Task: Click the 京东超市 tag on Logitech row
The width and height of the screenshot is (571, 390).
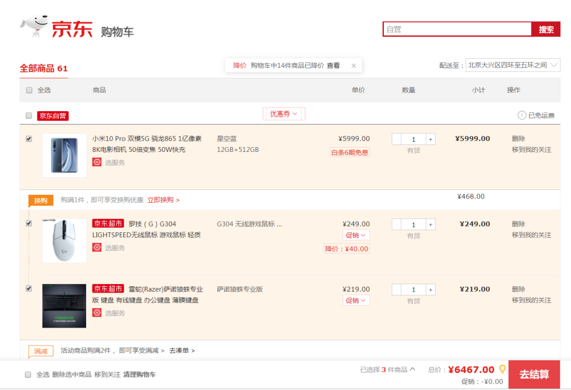Action: [108, 223]
